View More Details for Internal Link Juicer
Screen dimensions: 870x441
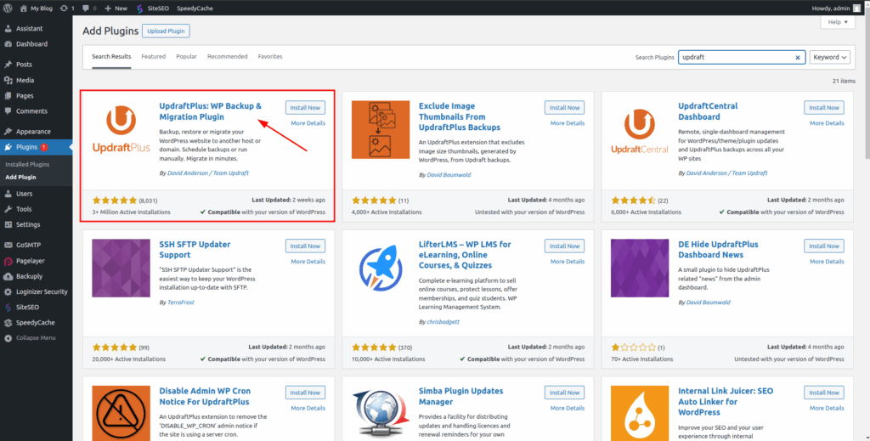click(827, 408)
